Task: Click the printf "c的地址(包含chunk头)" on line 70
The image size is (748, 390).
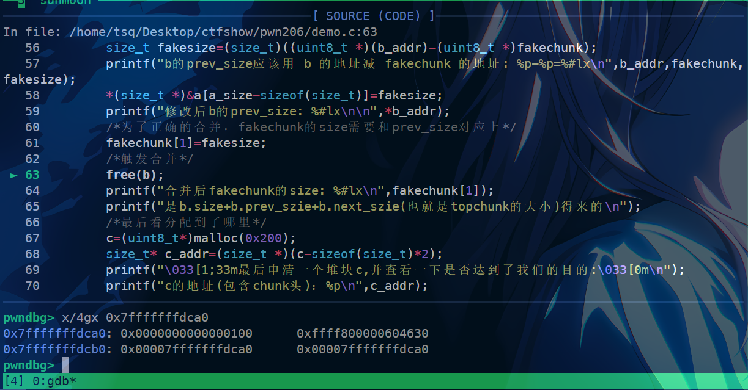Action: [267, 286]
